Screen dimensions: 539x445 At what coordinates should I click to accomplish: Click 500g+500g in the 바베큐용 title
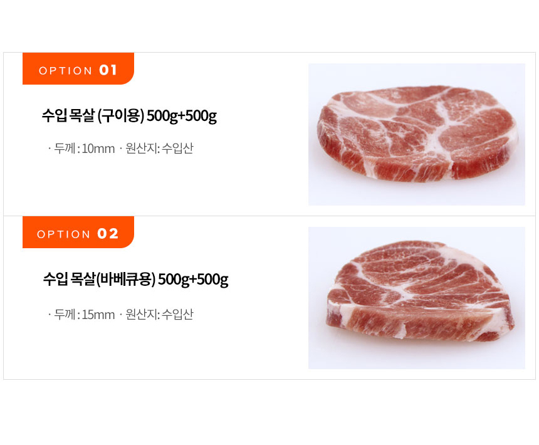194,280
